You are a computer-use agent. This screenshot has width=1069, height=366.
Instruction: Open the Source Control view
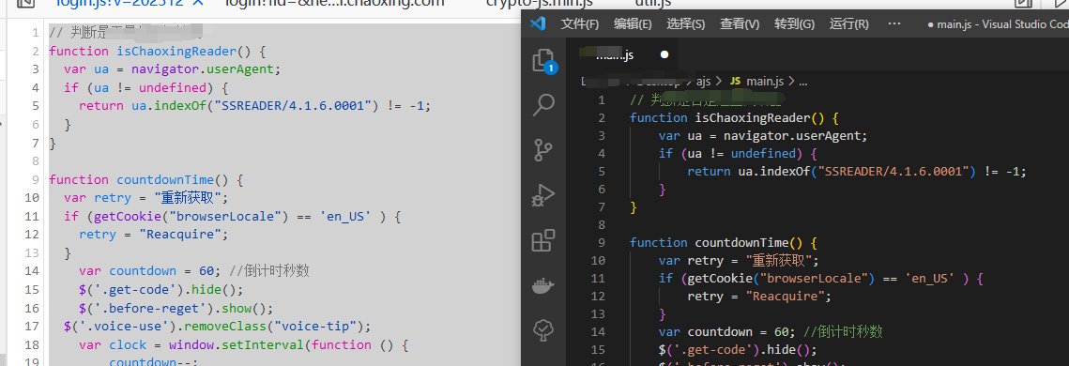pyautogui.click(x=543, y=150)
